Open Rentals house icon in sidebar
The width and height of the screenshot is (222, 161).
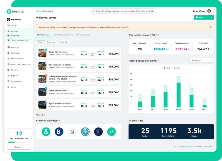[9, 31]
